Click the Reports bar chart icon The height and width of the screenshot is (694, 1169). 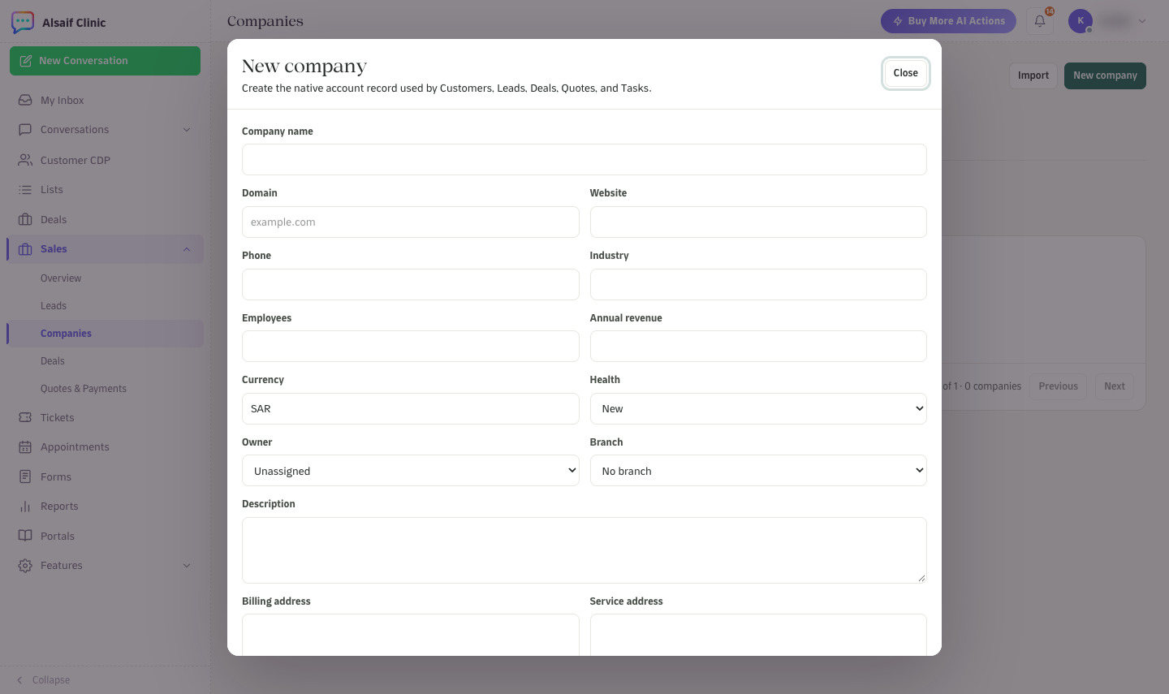[25, 506]
